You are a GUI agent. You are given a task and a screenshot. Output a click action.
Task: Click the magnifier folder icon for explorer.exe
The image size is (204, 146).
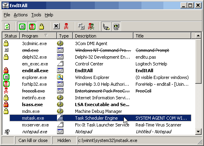60,77
